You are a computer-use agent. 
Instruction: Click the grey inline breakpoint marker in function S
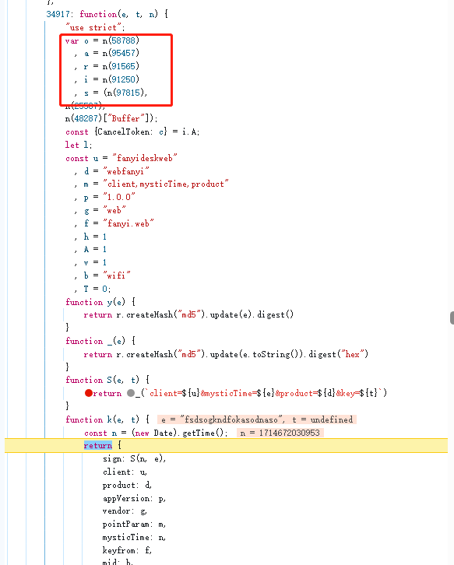(131, 393)
